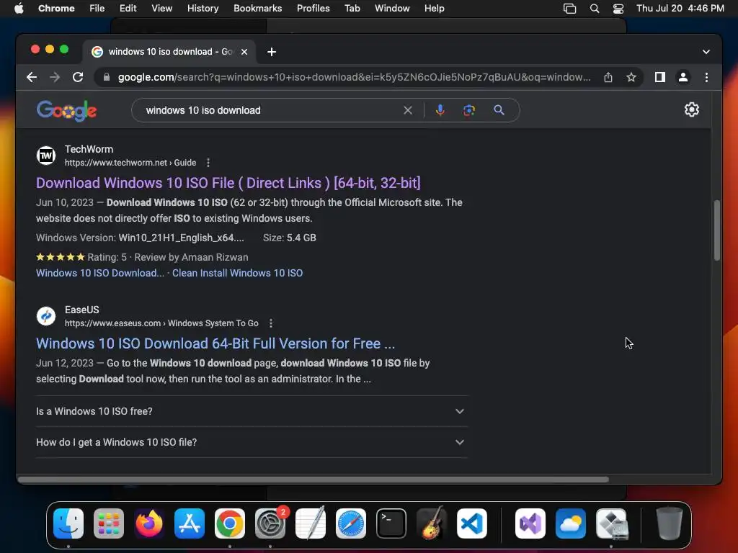This screenshot has width=738, height=553.
Task: Open the Help menu
Action: [434, 9]
